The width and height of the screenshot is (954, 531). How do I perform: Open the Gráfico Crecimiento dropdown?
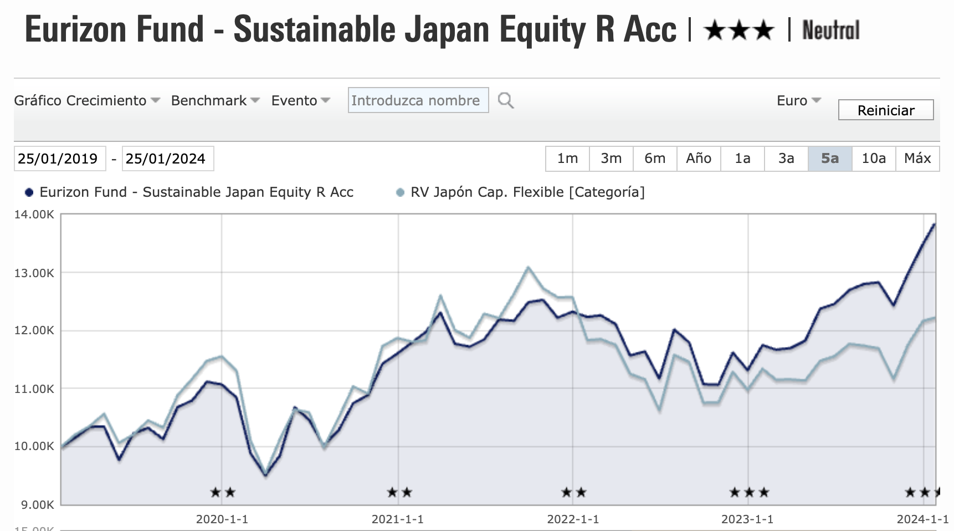coord(87,100)
